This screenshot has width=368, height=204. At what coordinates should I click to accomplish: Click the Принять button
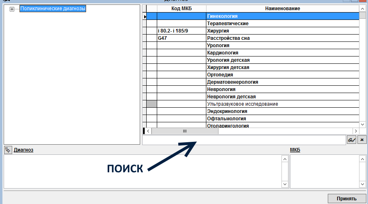point(346,198)
